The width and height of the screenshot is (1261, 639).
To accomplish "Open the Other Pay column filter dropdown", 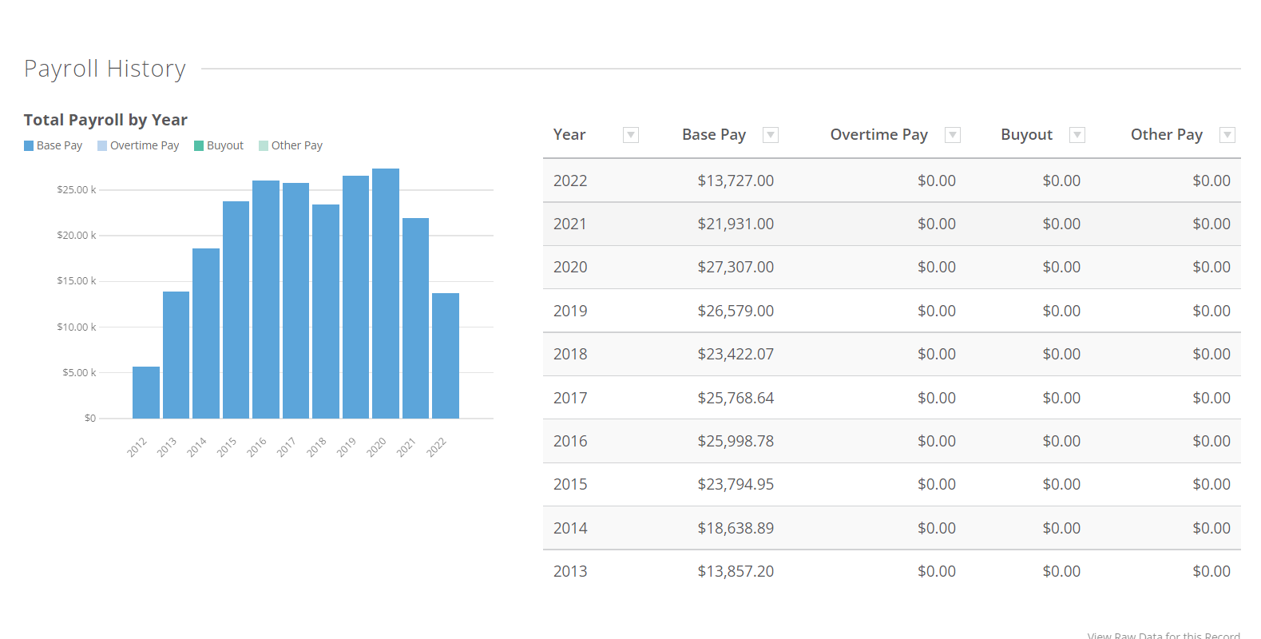I will [x=1228, y=135].
